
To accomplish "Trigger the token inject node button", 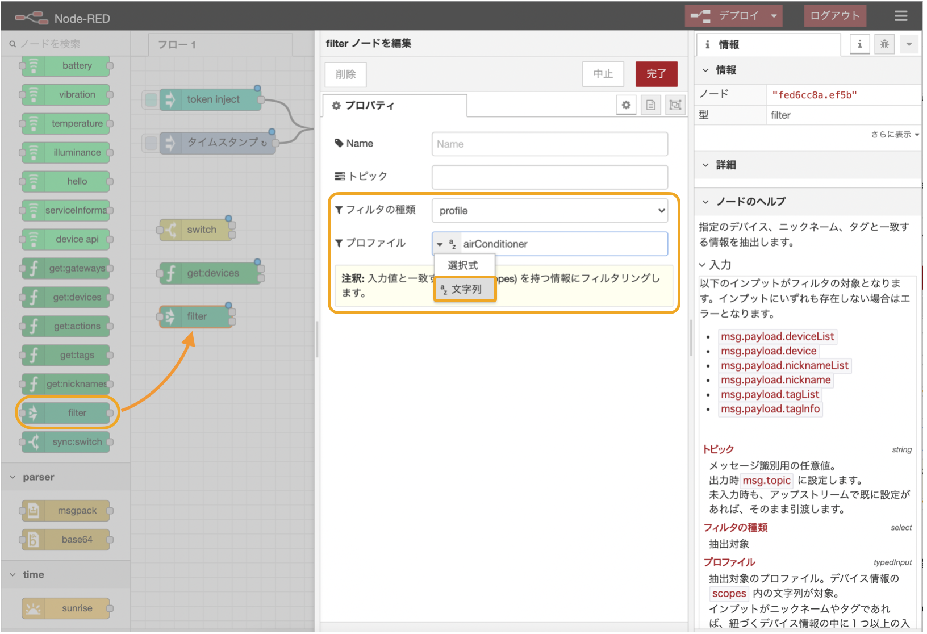I will (x=151, y=100).
